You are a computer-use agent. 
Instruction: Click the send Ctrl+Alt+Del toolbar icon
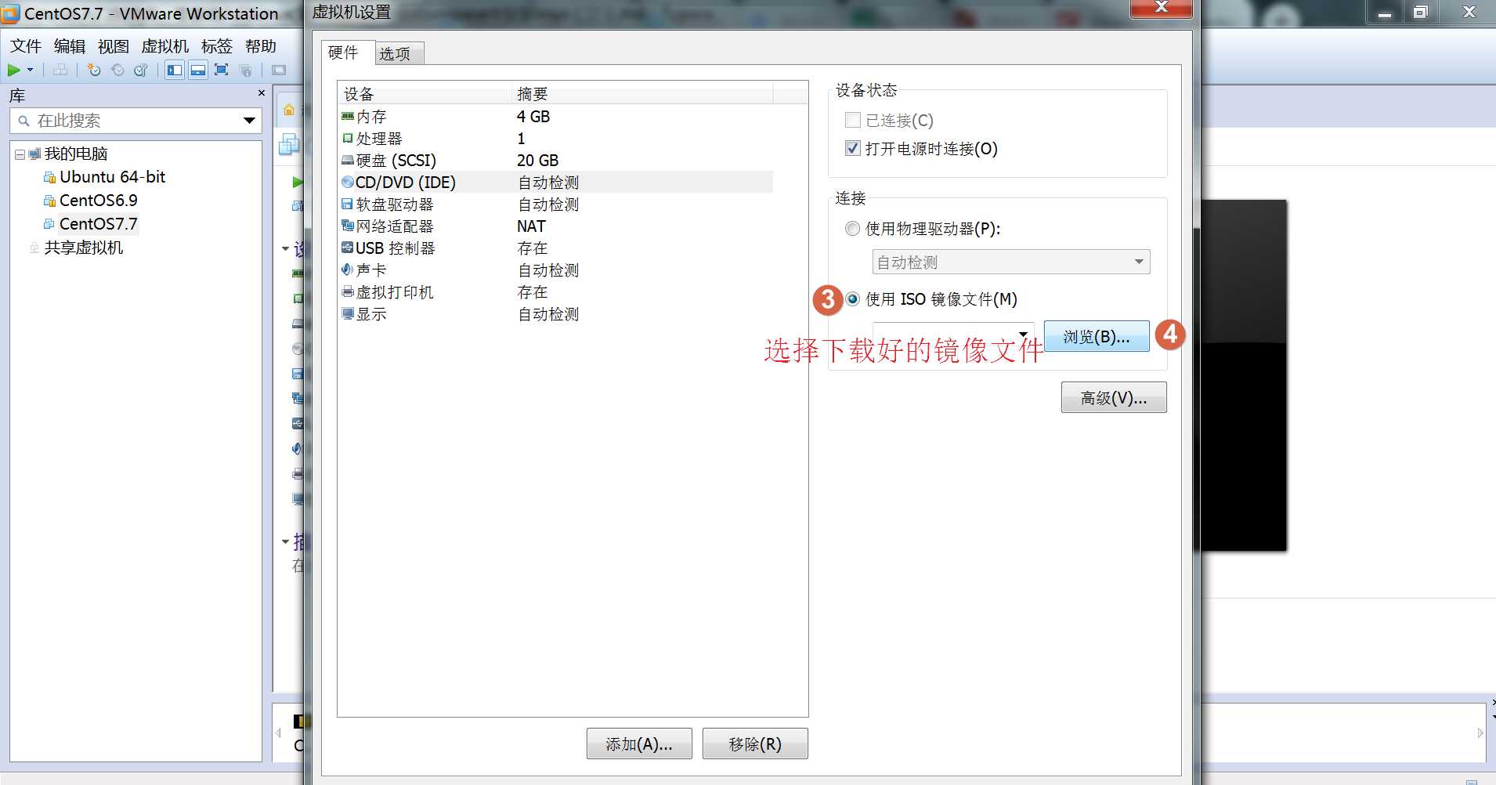click(x=60, y=71)
